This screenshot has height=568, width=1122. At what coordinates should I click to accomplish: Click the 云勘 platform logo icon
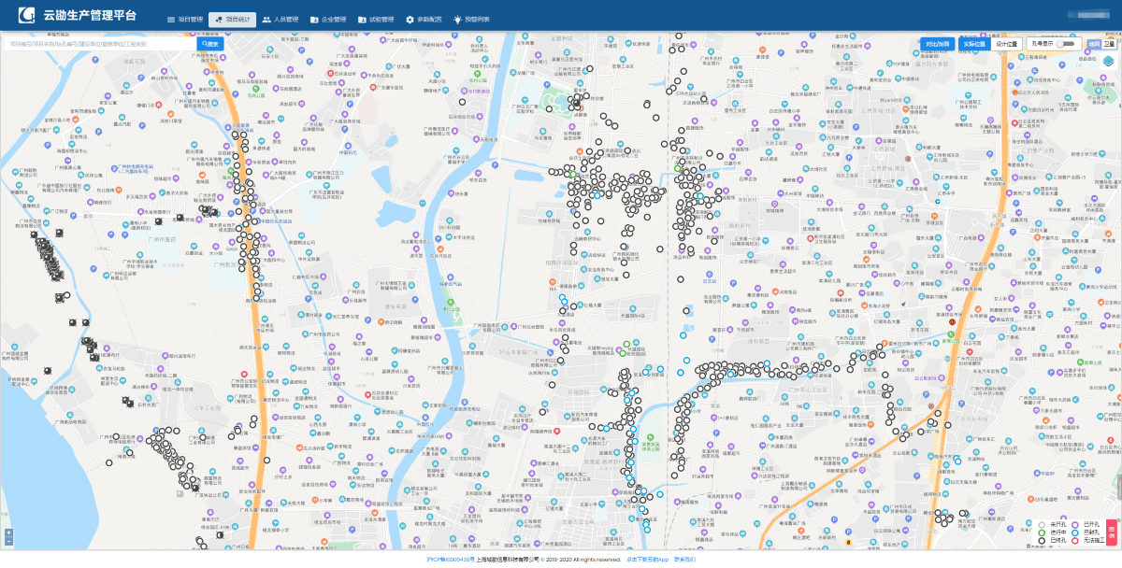[x=28, y=16]
